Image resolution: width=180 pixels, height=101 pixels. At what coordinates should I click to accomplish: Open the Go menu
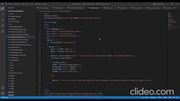point(28,4)
